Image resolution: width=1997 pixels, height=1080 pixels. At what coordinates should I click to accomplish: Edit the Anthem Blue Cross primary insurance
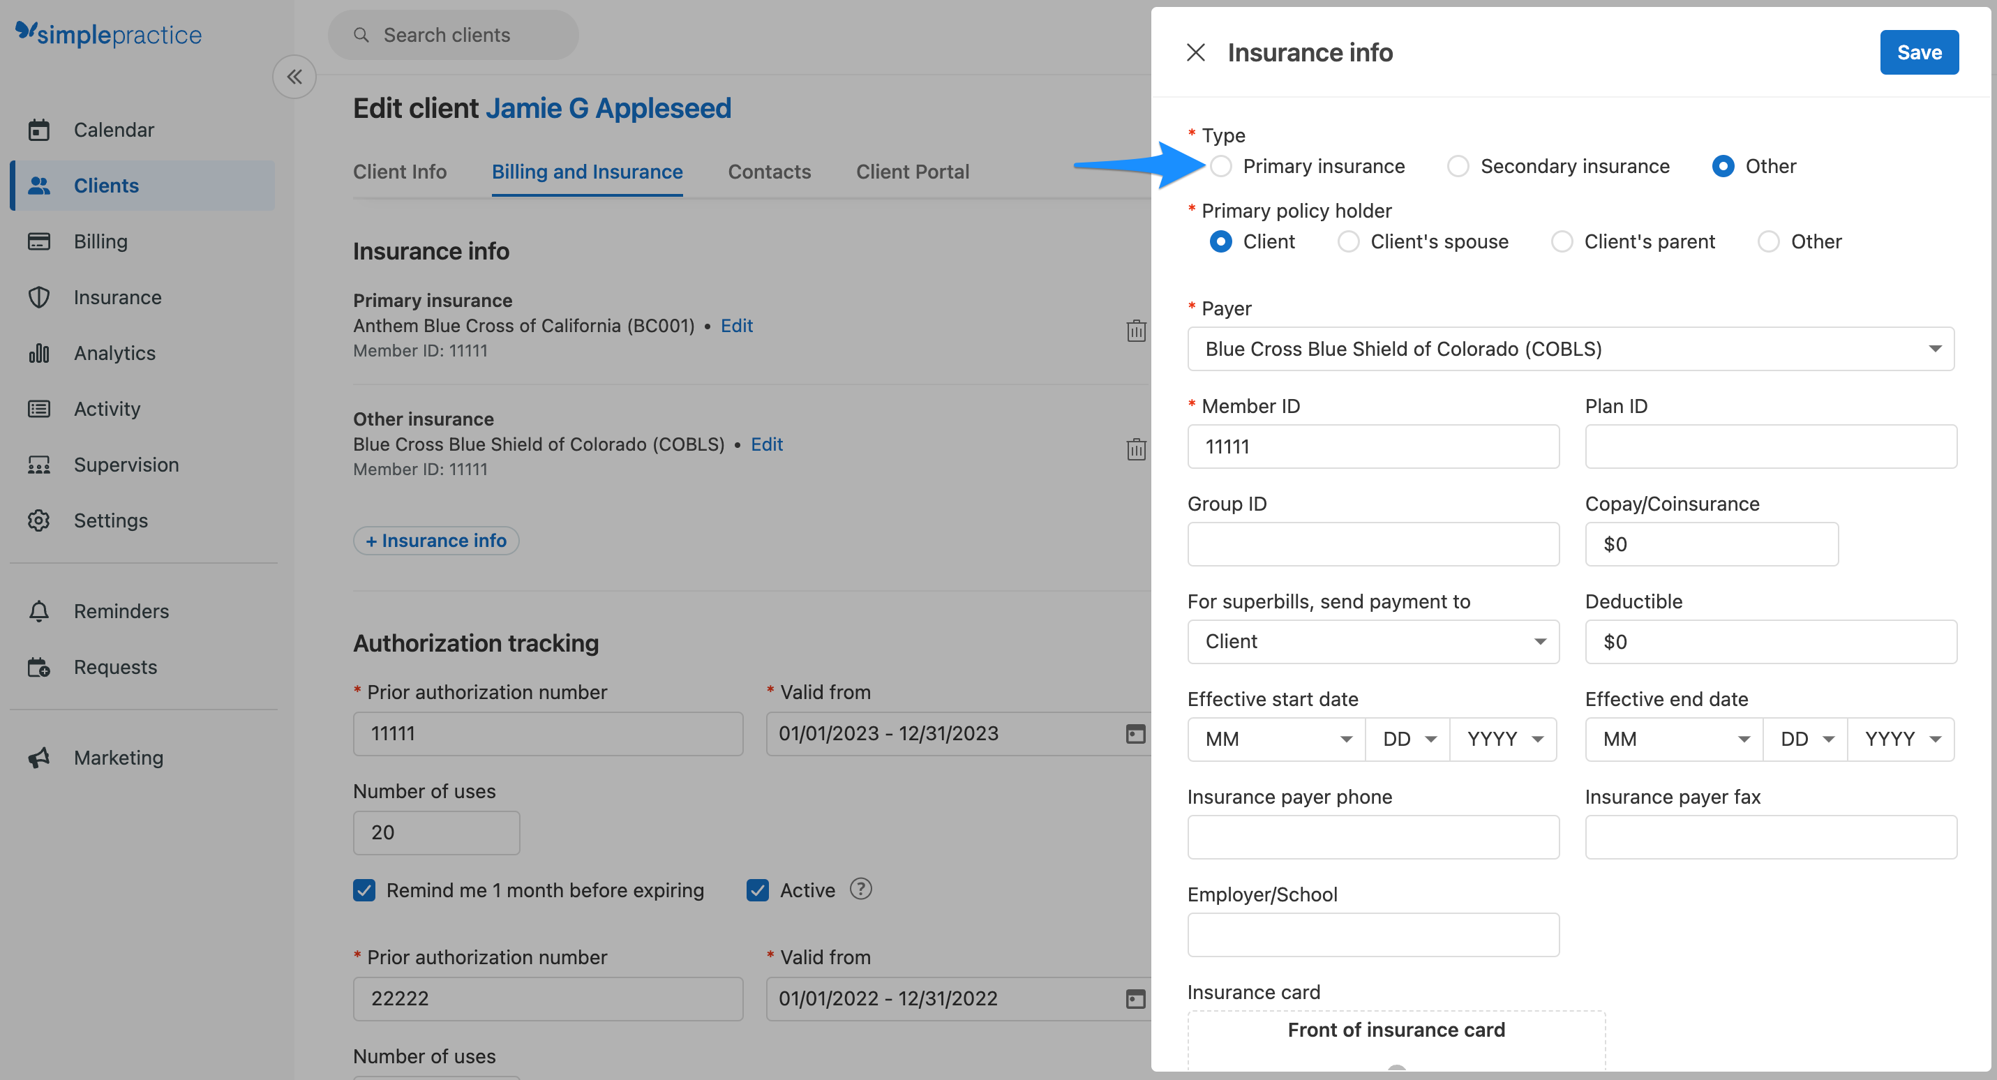[736, 326]
